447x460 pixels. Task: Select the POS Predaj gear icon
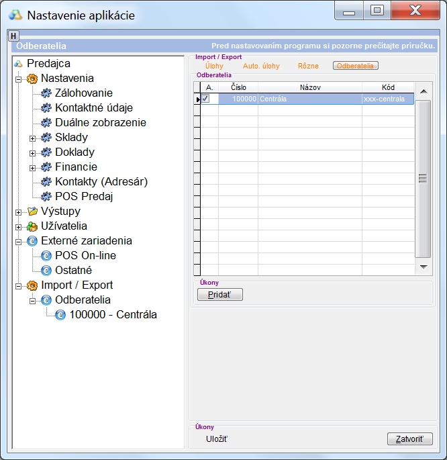pos(46,197)
